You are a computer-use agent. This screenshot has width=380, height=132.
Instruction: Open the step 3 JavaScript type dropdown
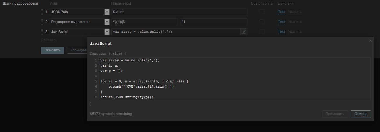[x=107, y=32]
